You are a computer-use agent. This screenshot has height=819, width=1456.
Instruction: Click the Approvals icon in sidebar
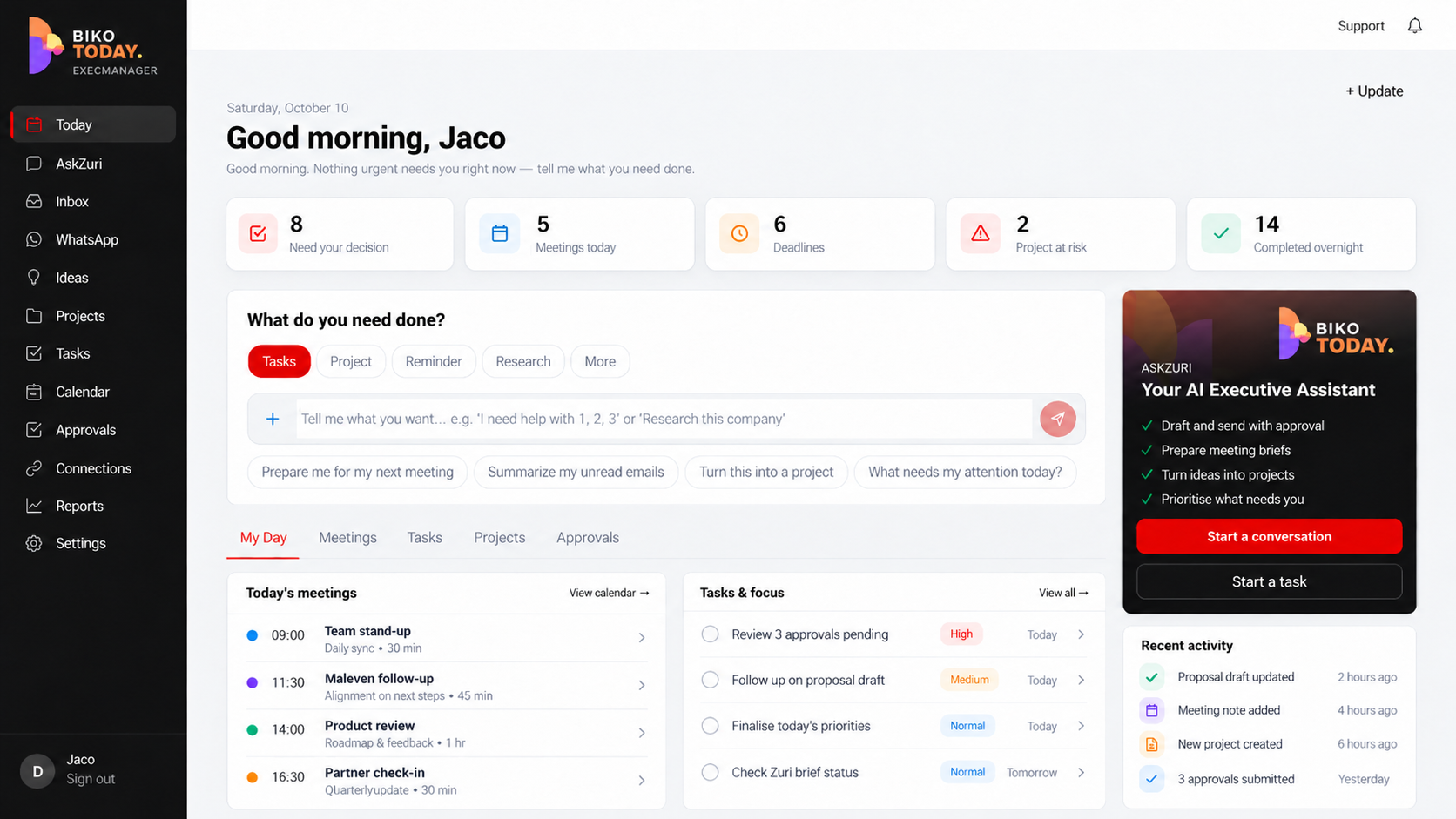pyautogui.click(x=34, y=430)
